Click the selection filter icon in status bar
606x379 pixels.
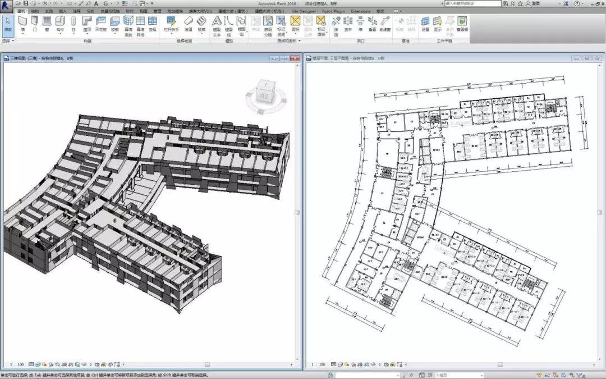click(579, 375)
